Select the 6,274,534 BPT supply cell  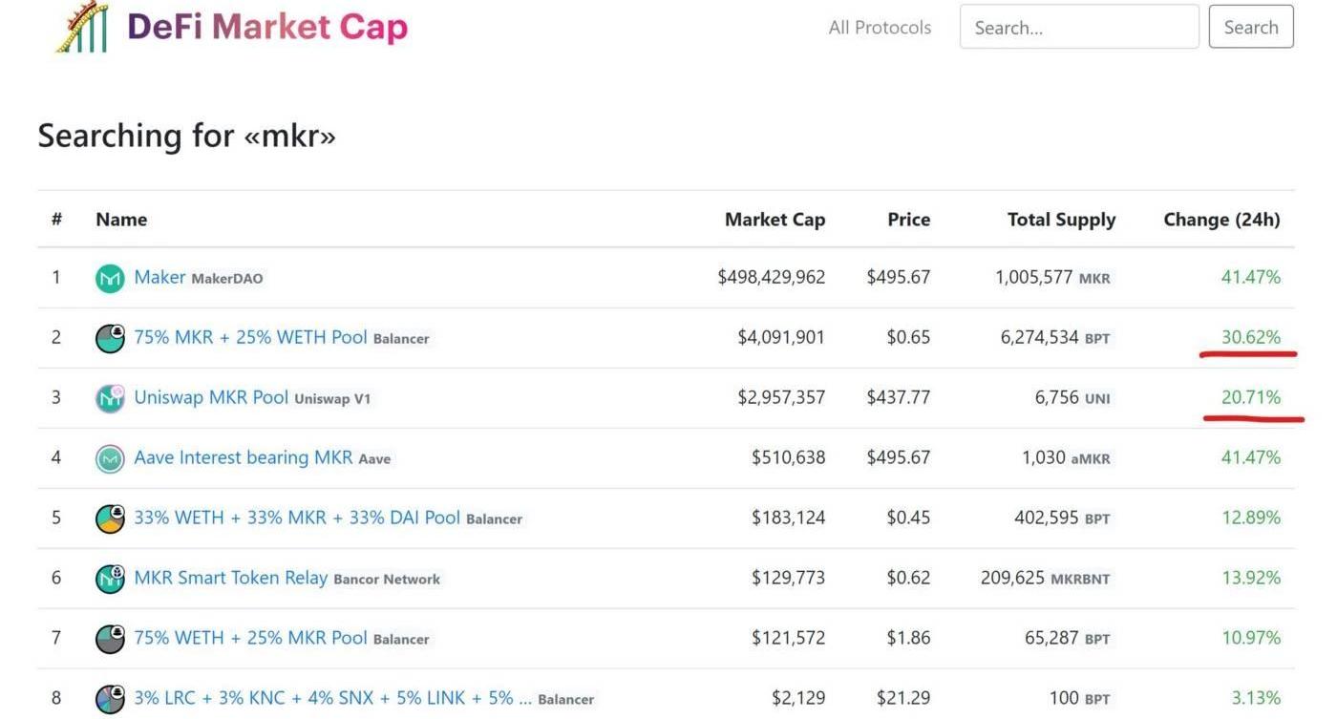coord(1055,337)
